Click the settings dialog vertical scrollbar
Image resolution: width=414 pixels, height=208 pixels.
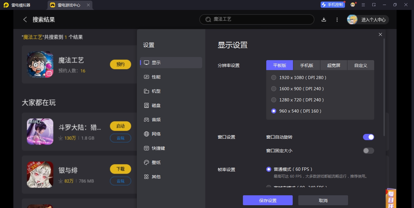384,87
